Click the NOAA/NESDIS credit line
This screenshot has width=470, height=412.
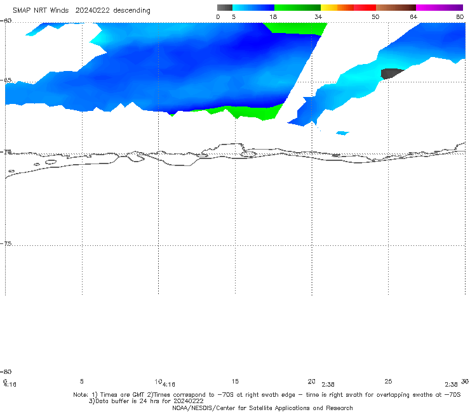coord(262,408)
